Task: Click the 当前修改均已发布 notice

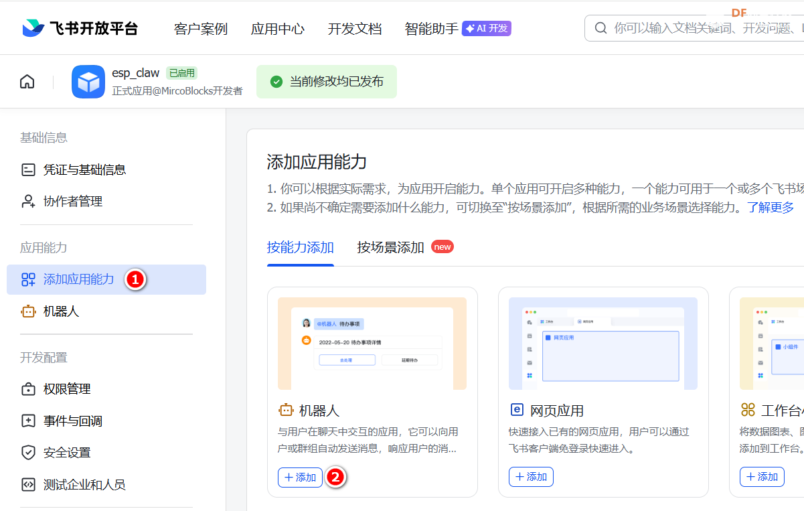Action: point(327,82)
